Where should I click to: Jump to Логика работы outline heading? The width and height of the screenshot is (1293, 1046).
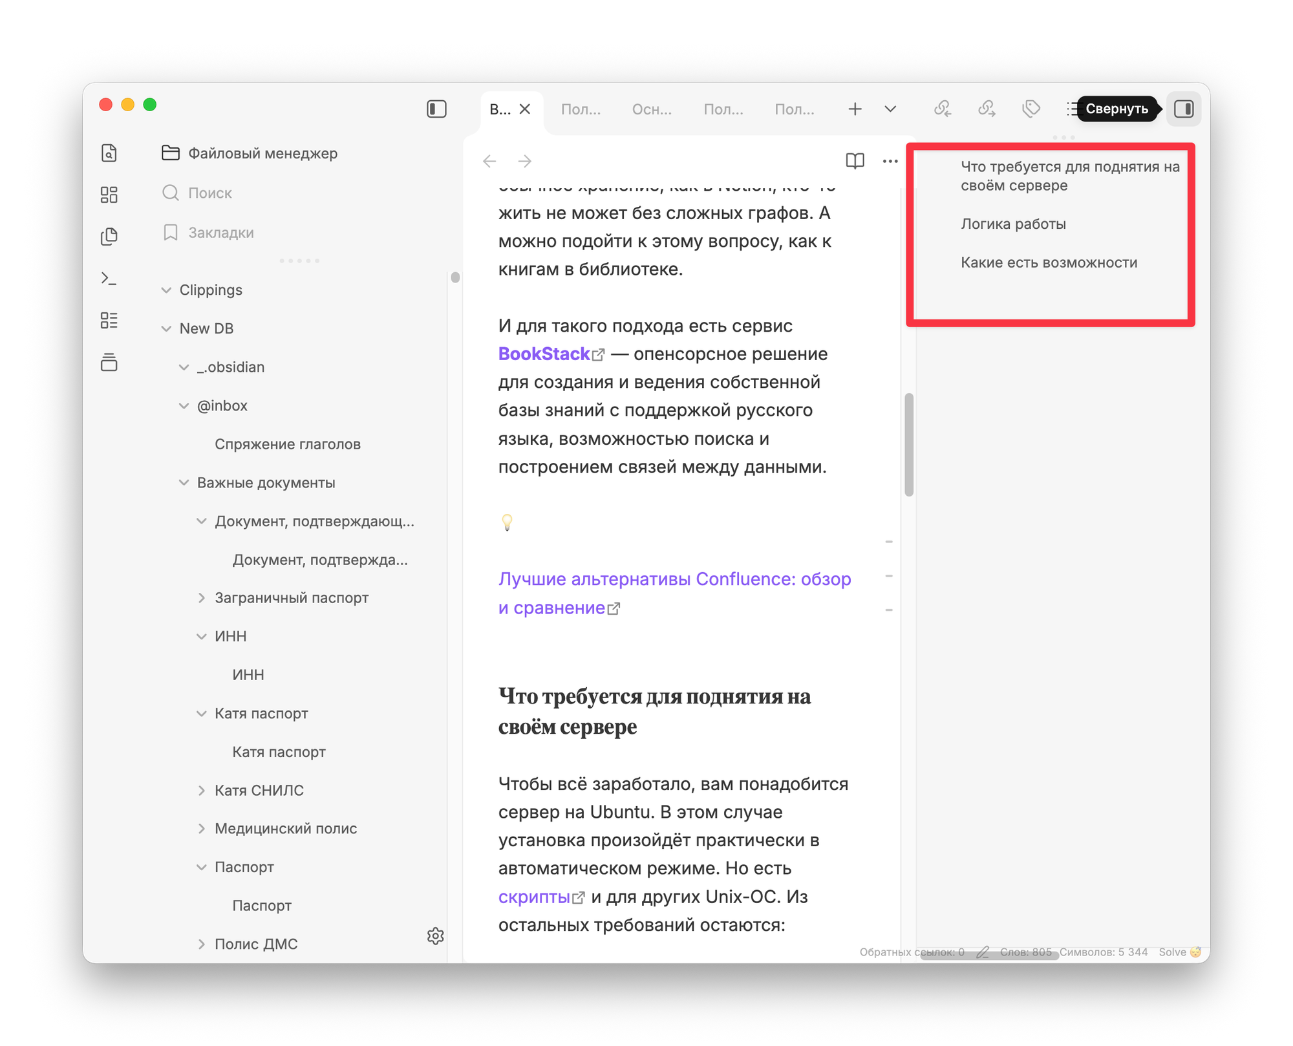(1012, 224)
